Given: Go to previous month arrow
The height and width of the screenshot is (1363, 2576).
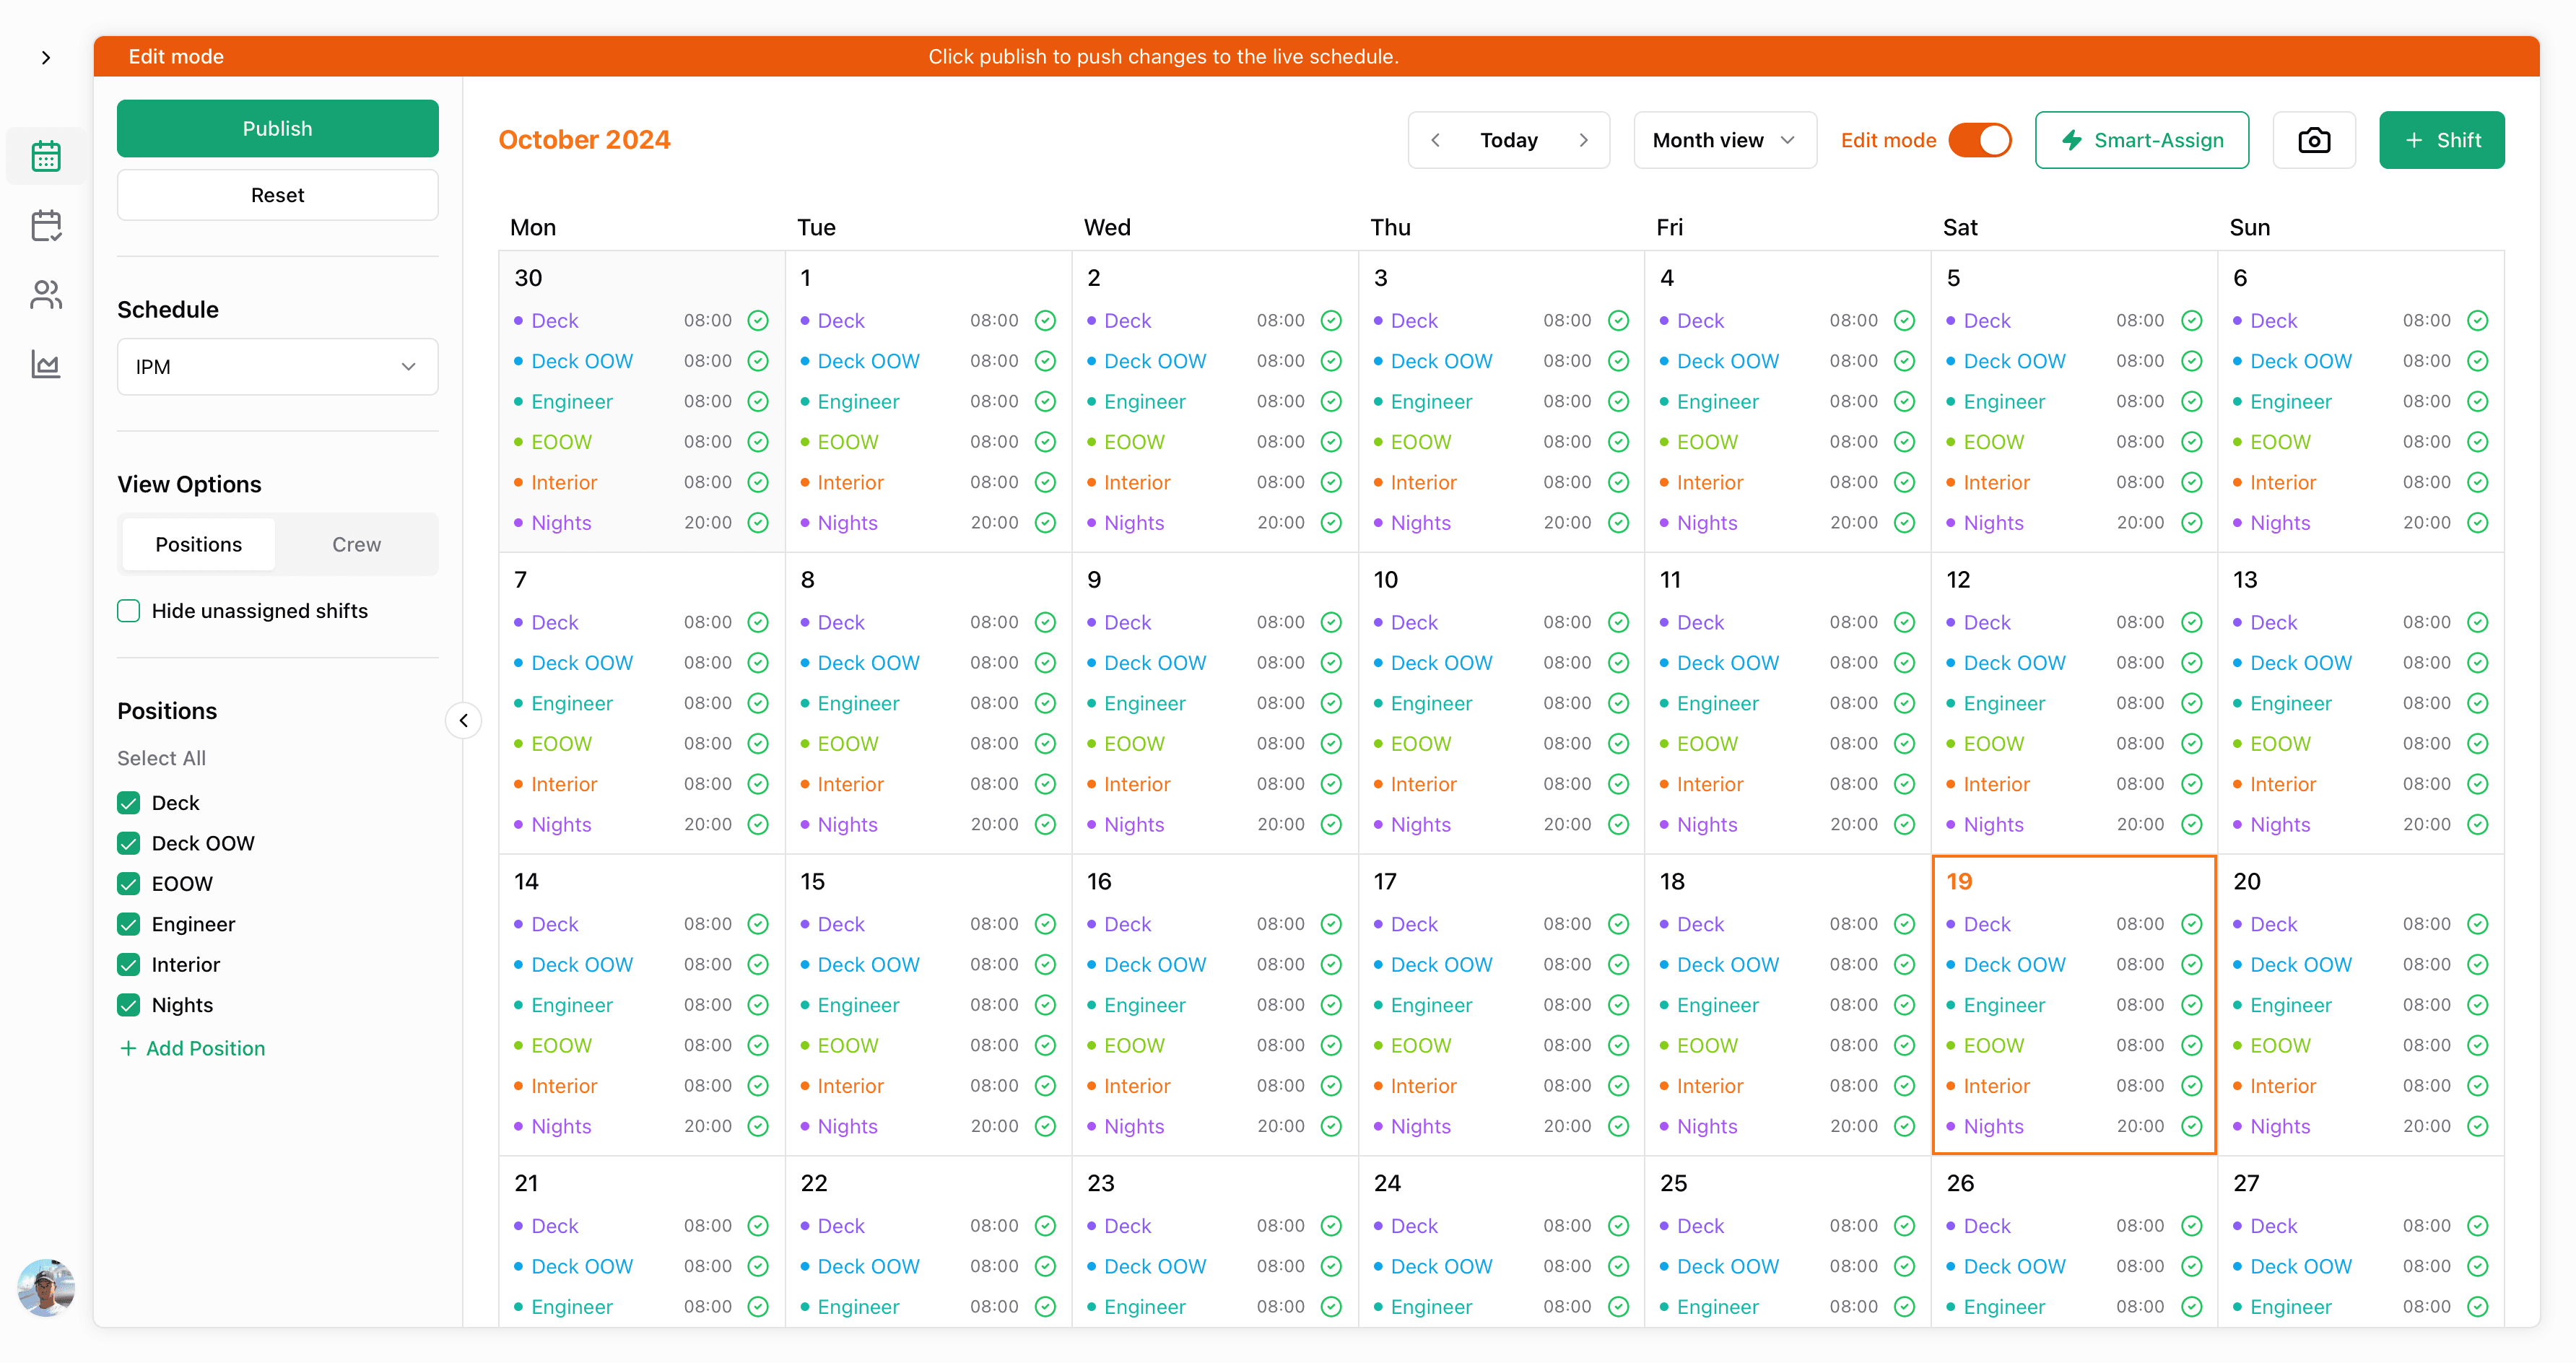Looking at the screenshot, I should pyautogui.click(x=1436, y=140).
